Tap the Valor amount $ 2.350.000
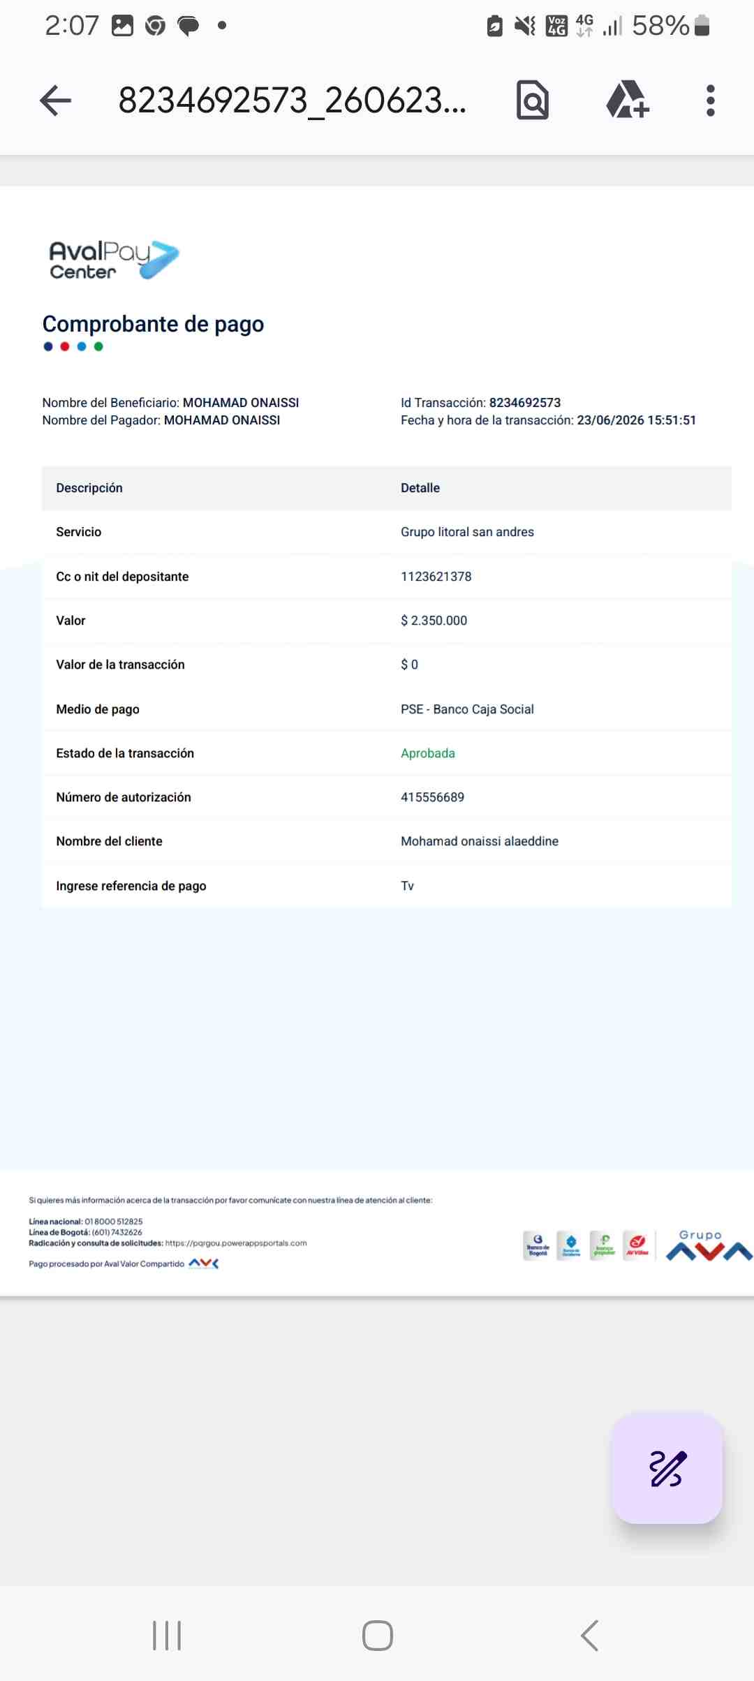This screenshot has width=754, height=1681. (434, 621)
